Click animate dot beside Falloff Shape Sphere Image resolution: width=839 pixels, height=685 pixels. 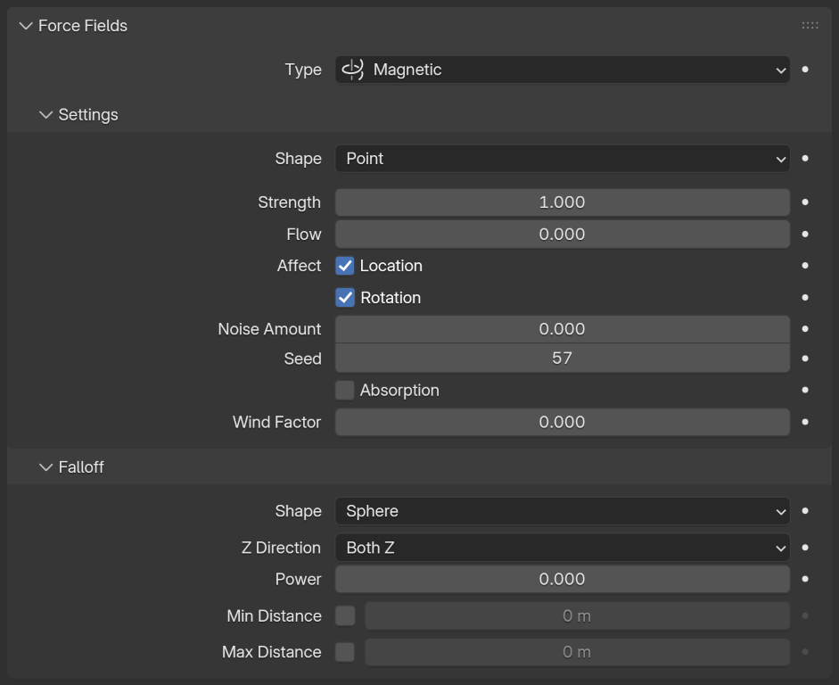coord(805,511)
